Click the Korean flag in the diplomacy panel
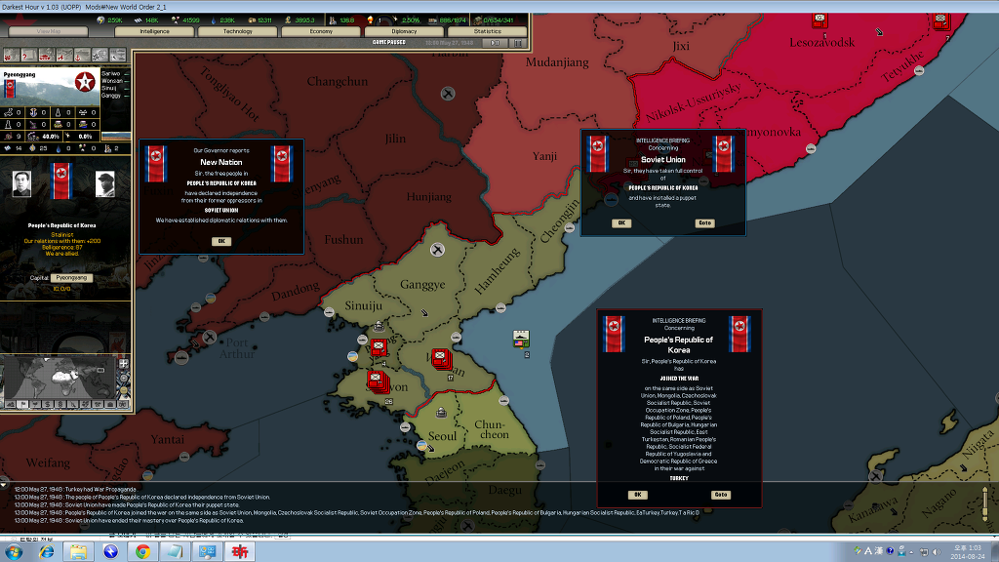 click(61, 181)
